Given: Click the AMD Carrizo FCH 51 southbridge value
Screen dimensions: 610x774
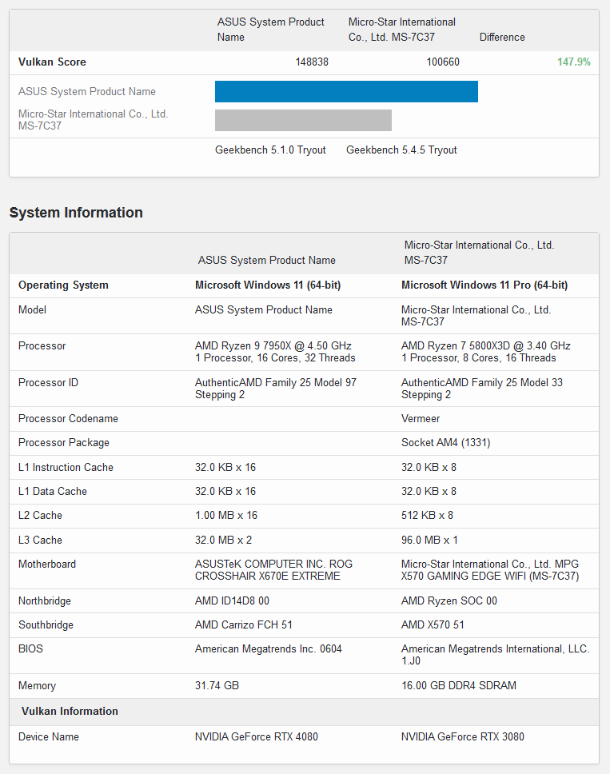Looking at the screenshot, I should [243, 625].
